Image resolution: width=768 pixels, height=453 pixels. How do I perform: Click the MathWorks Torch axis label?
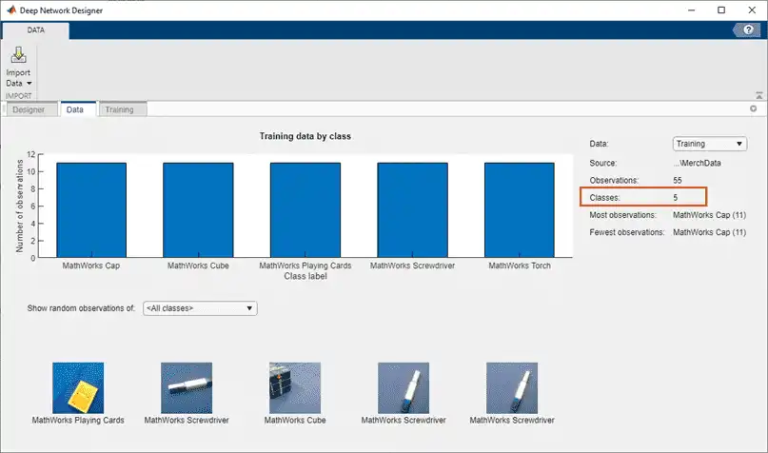click(520, 266)
